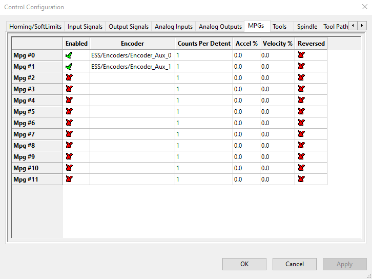Open the Analog Outputs tab
The width and height of the screenshot is (372, 279).
point(220,27)
